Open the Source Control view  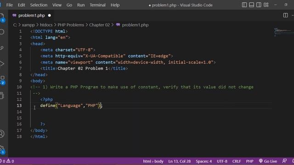click(x=2, y=48)
